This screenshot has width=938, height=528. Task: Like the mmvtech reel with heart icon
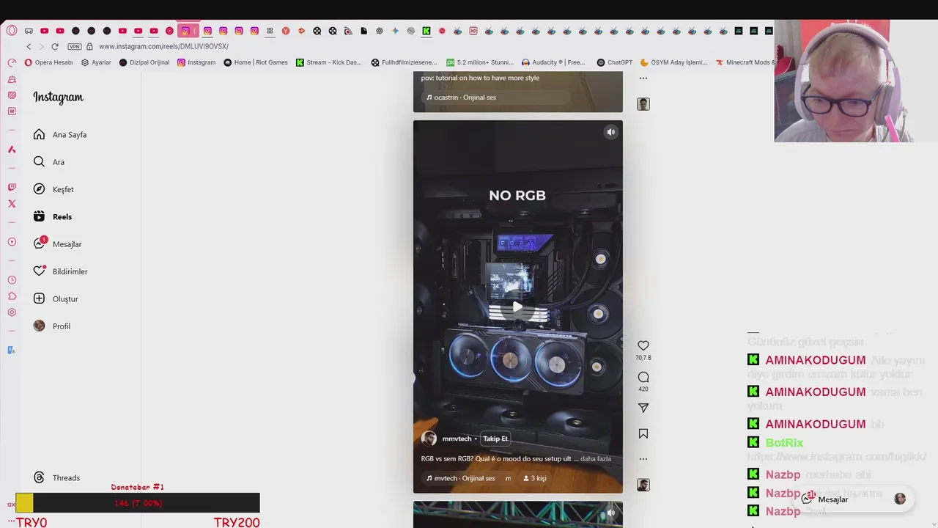coord(643,345)
